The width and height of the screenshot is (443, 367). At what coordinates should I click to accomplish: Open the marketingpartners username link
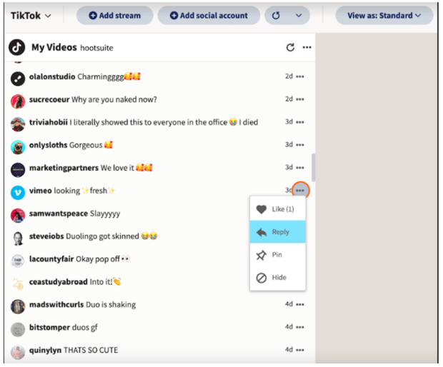tap(64, 169)
